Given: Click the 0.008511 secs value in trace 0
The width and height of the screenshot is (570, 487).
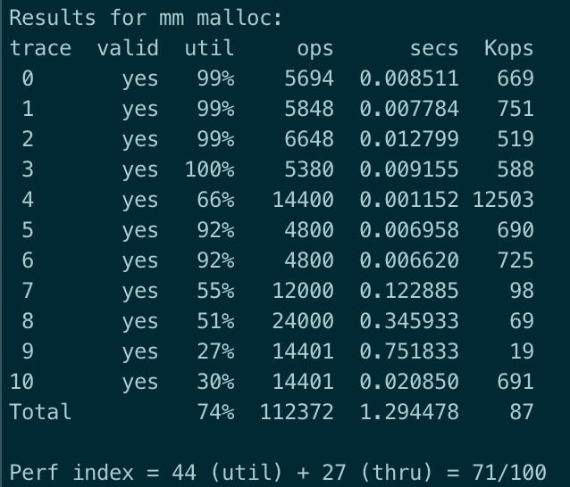Looking at the screenshot, I should (409, 78).
